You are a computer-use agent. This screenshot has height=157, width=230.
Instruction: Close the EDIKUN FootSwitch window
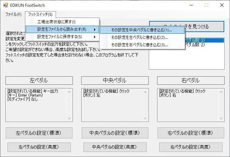pos(222,5)
